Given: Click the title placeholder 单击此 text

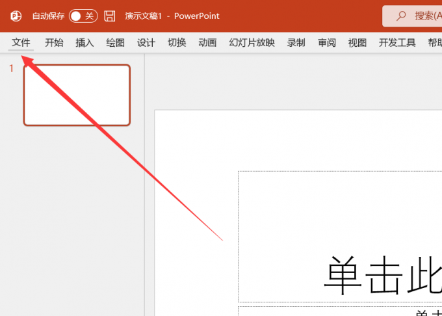Looking at the screenshot, I should (x=383, y=275).
